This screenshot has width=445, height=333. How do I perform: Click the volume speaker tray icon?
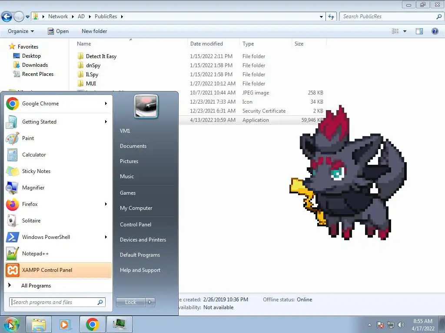pos(401,325)
